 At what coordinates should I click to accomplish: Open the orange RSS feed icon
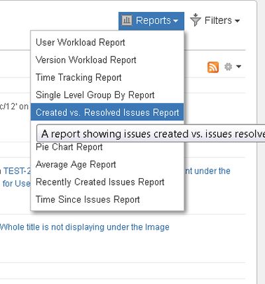(213, 67)
